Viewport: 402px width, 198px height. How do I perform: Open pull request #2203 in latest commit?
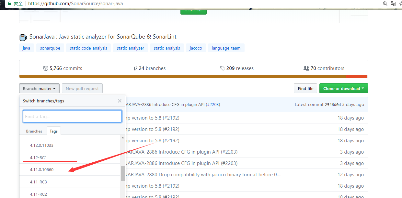click(213, 105)
